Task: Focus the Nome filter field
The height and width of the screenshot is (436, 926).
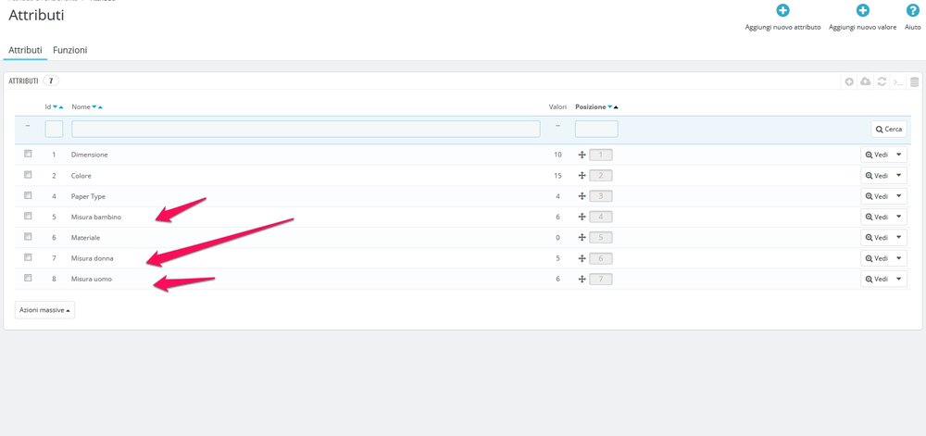Action: pyautogui.click(x=306, y=130)
